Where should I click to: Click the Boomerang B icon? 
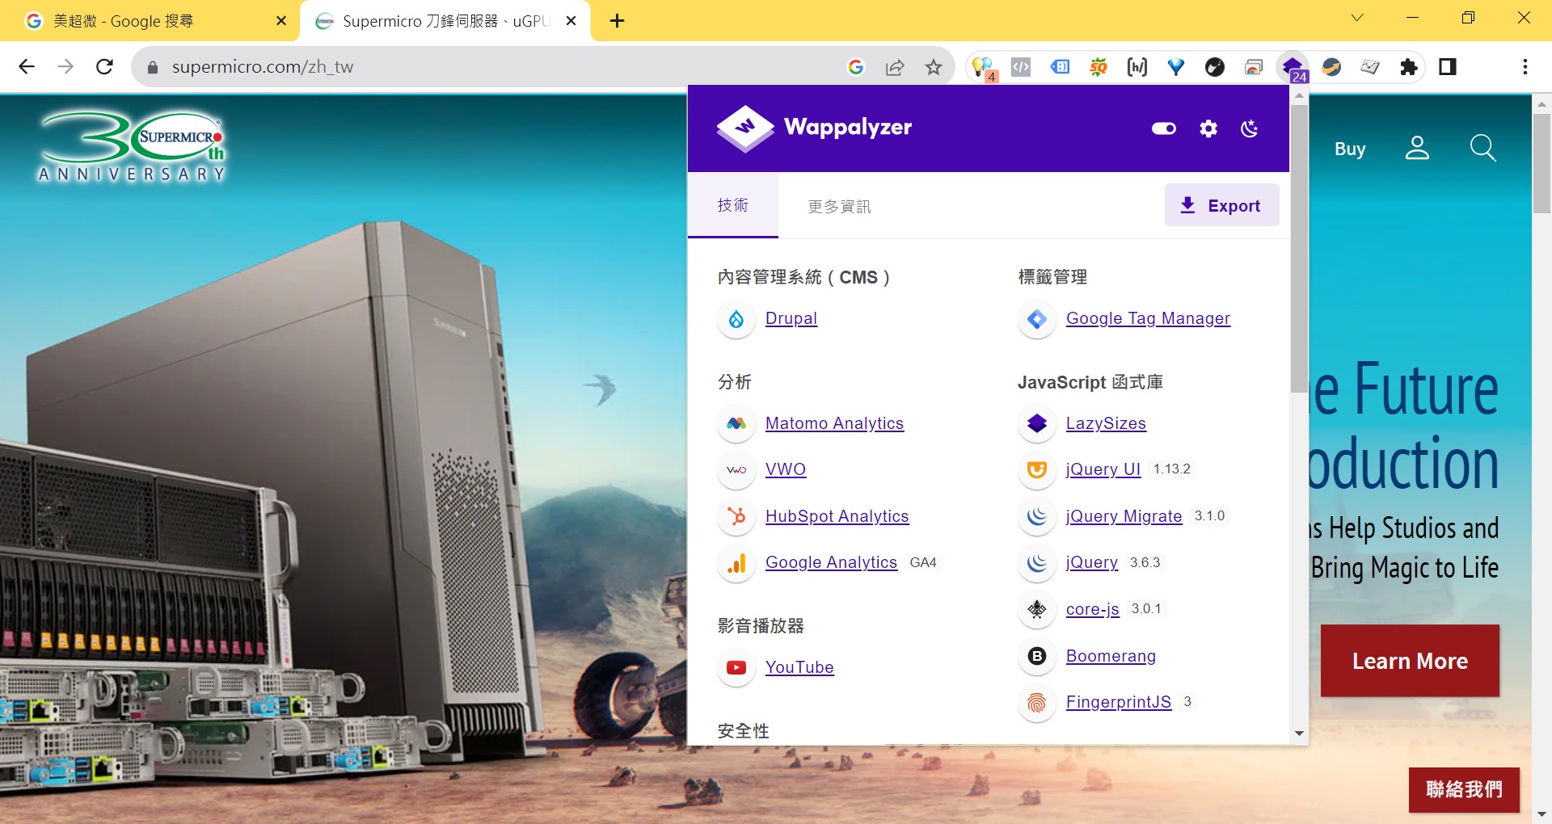[x=1037, y=656]
